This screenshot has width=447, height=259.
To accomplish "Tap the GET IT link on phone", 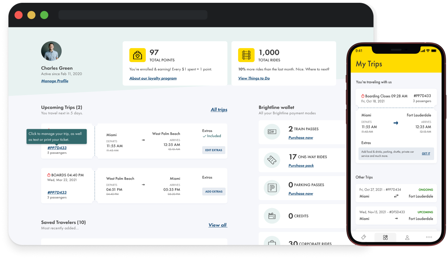I will [x=426, y=154].
